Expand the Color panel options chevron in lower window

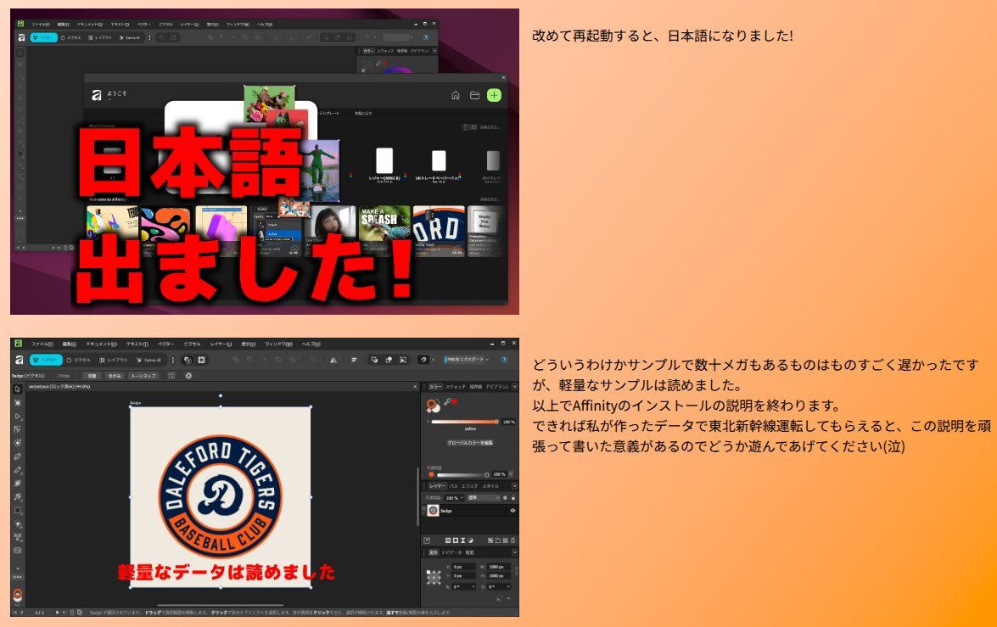(x=514, y=387)
